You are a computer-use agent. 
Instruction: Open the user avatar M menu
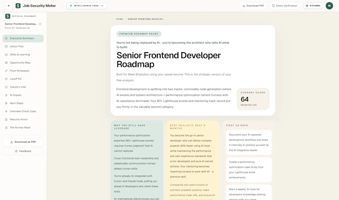click(329, 6)
